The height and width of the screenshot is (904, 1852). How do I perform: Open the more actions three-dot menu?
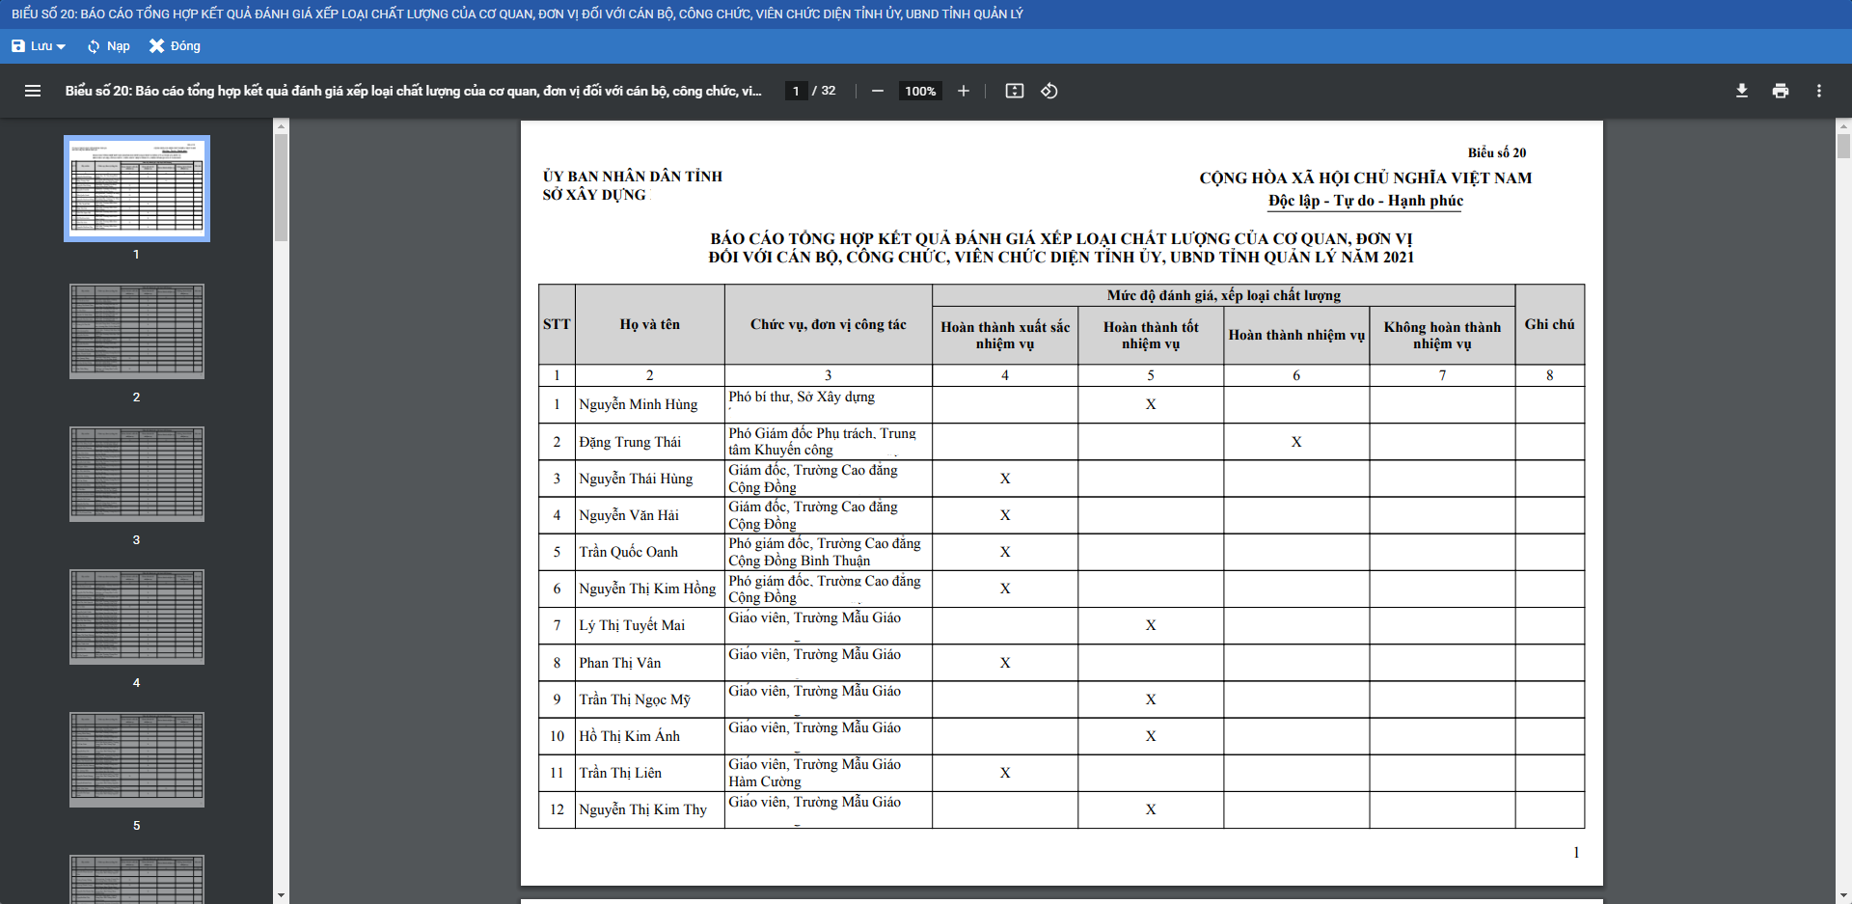point(1818,91)
